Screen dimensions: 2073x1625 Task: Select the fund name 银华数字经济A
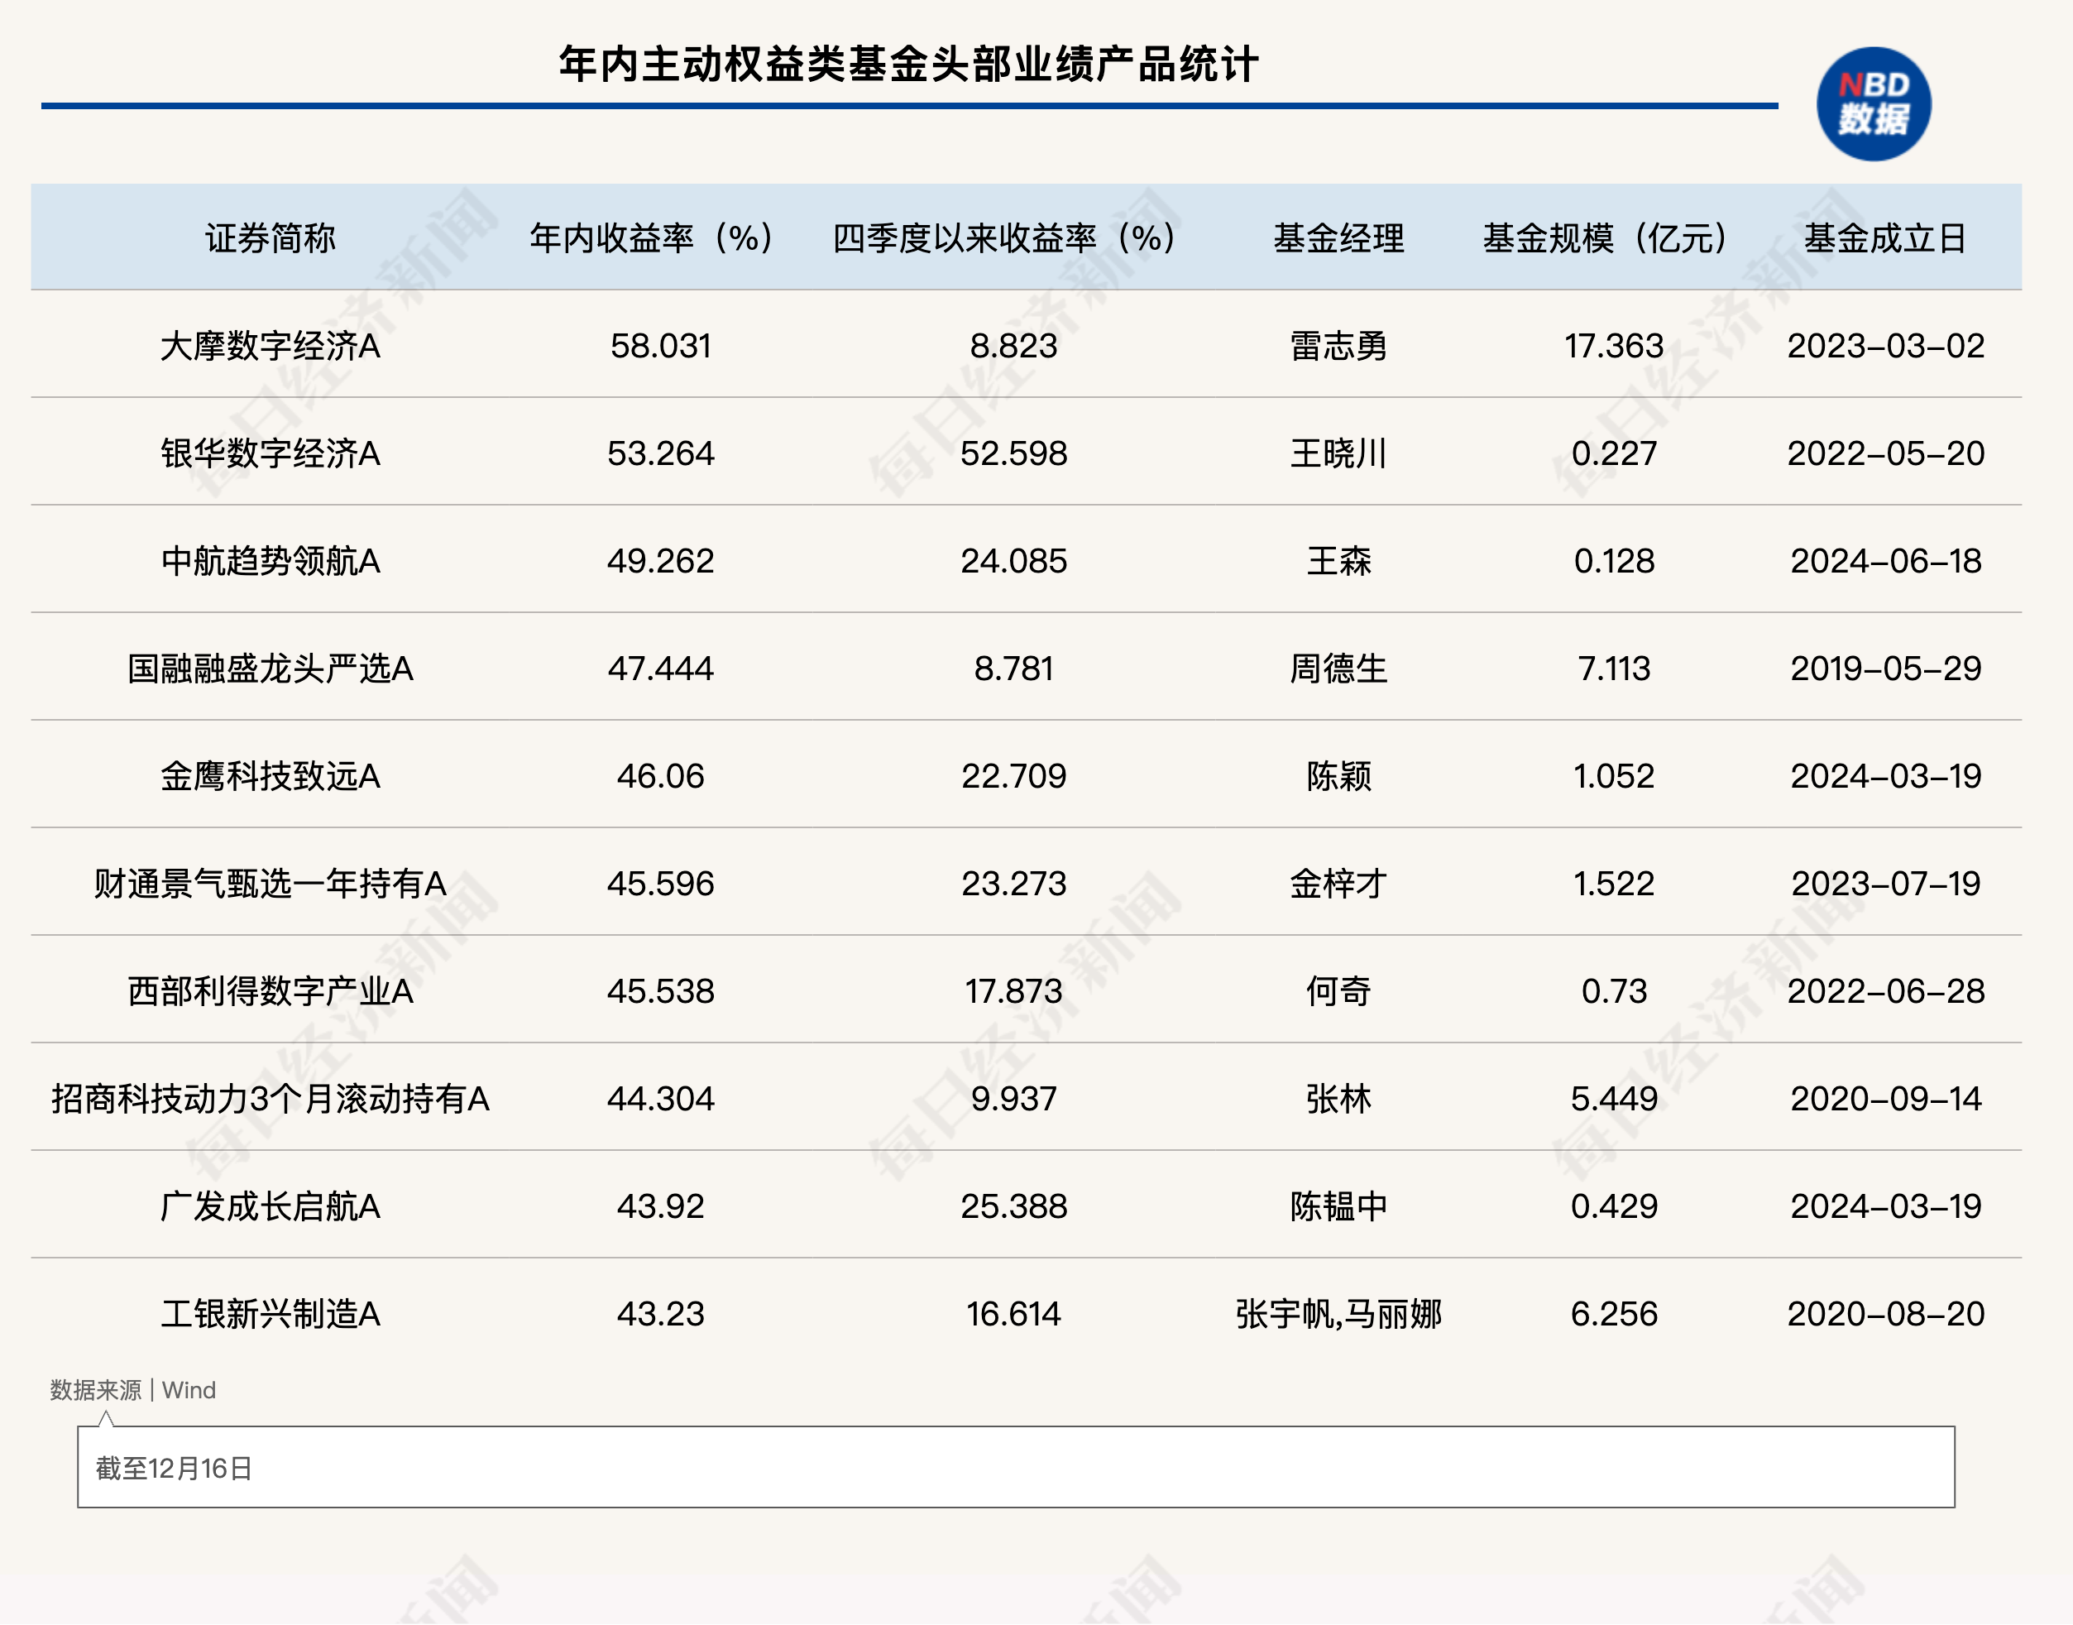click(270, 453)
